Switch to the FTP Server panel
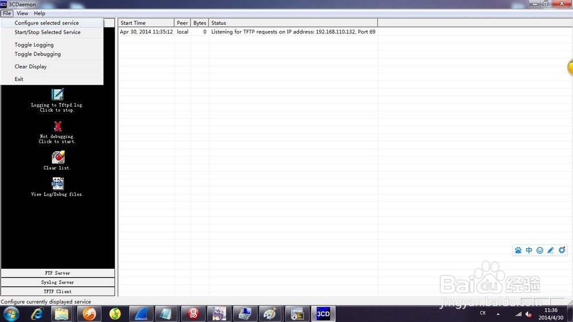The width and height of the screenshot is (573, 322). click(58, 273)
